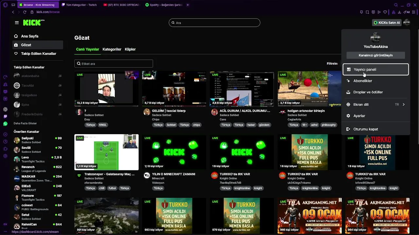Open WhatsApp in Opera sidebar
419x235 pixels.
coord(5,124)
